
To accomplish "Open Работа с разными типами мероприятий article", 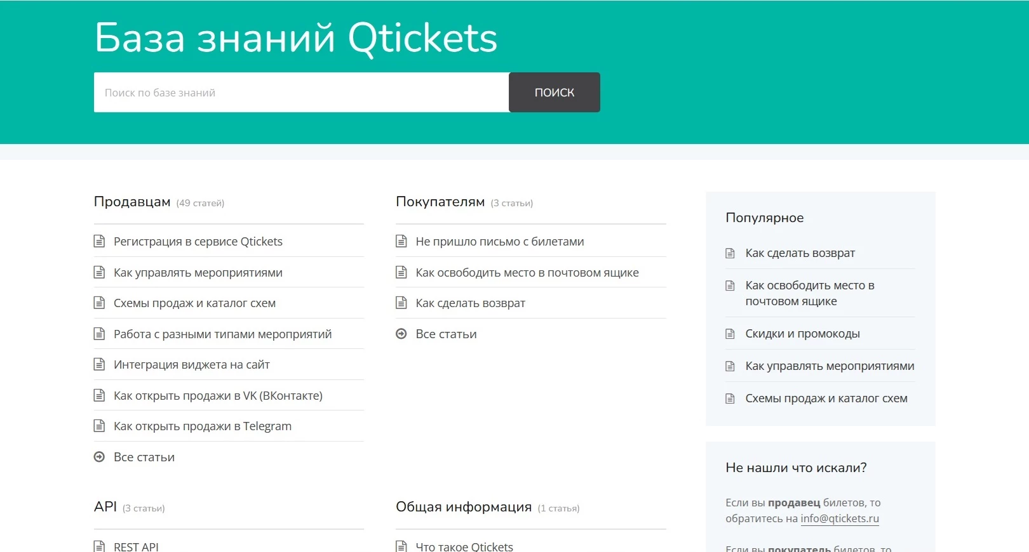I will pos(222,334).
